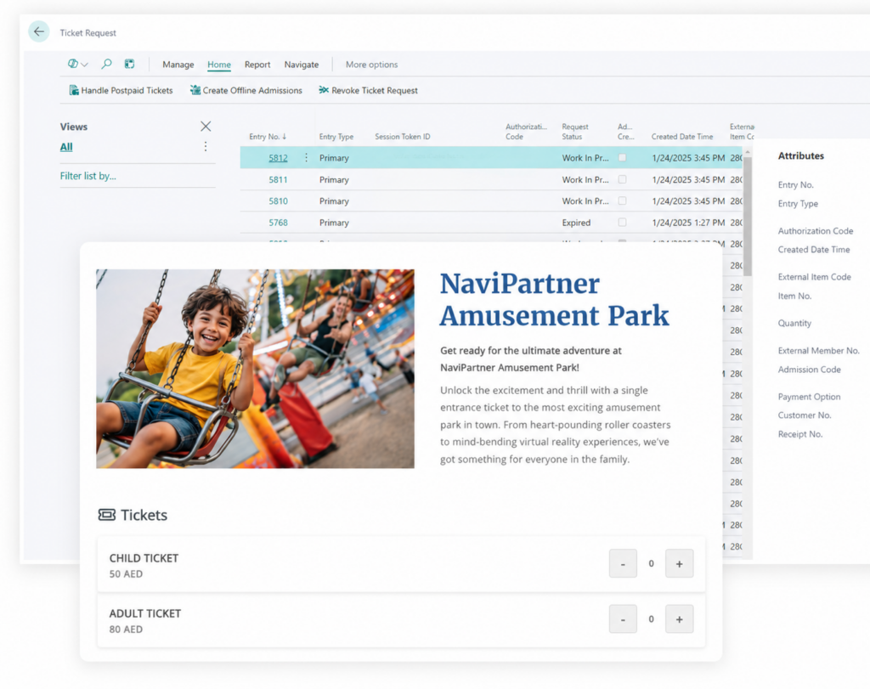This screenshot has width=870, height=689.
Task: Open row options for entry 5812
Action: coord(306,157)
